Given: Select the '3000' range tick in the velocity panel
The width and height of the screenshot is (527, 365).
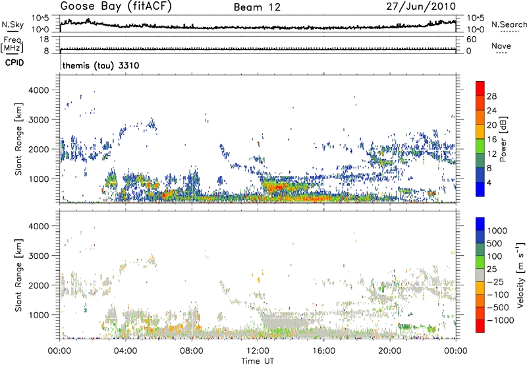Looking at the screenshot, I should click(39, 256).
